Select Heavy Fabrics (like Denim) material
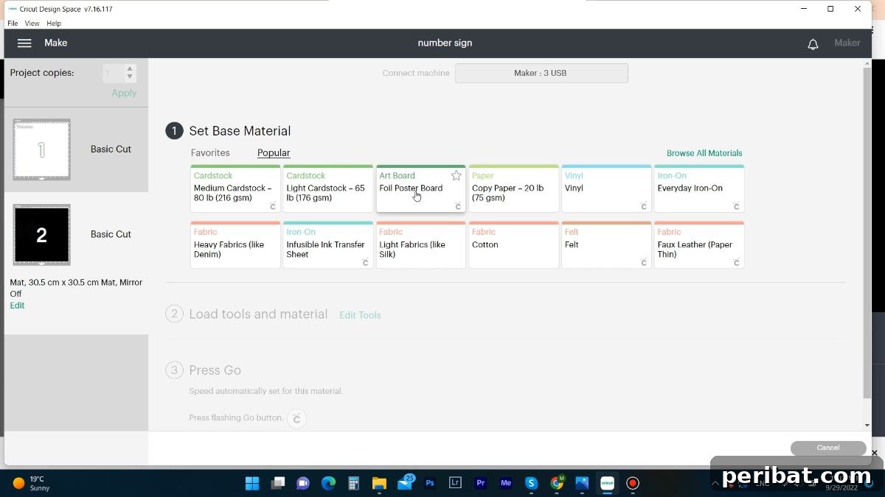885x497 pixels. pyautogui.click(x=235, y=244)
